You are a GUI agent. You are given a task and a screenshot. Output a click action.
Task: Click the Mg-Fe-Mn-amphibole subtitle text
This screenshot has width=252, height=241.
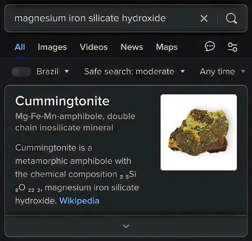(x=75, y=122)
